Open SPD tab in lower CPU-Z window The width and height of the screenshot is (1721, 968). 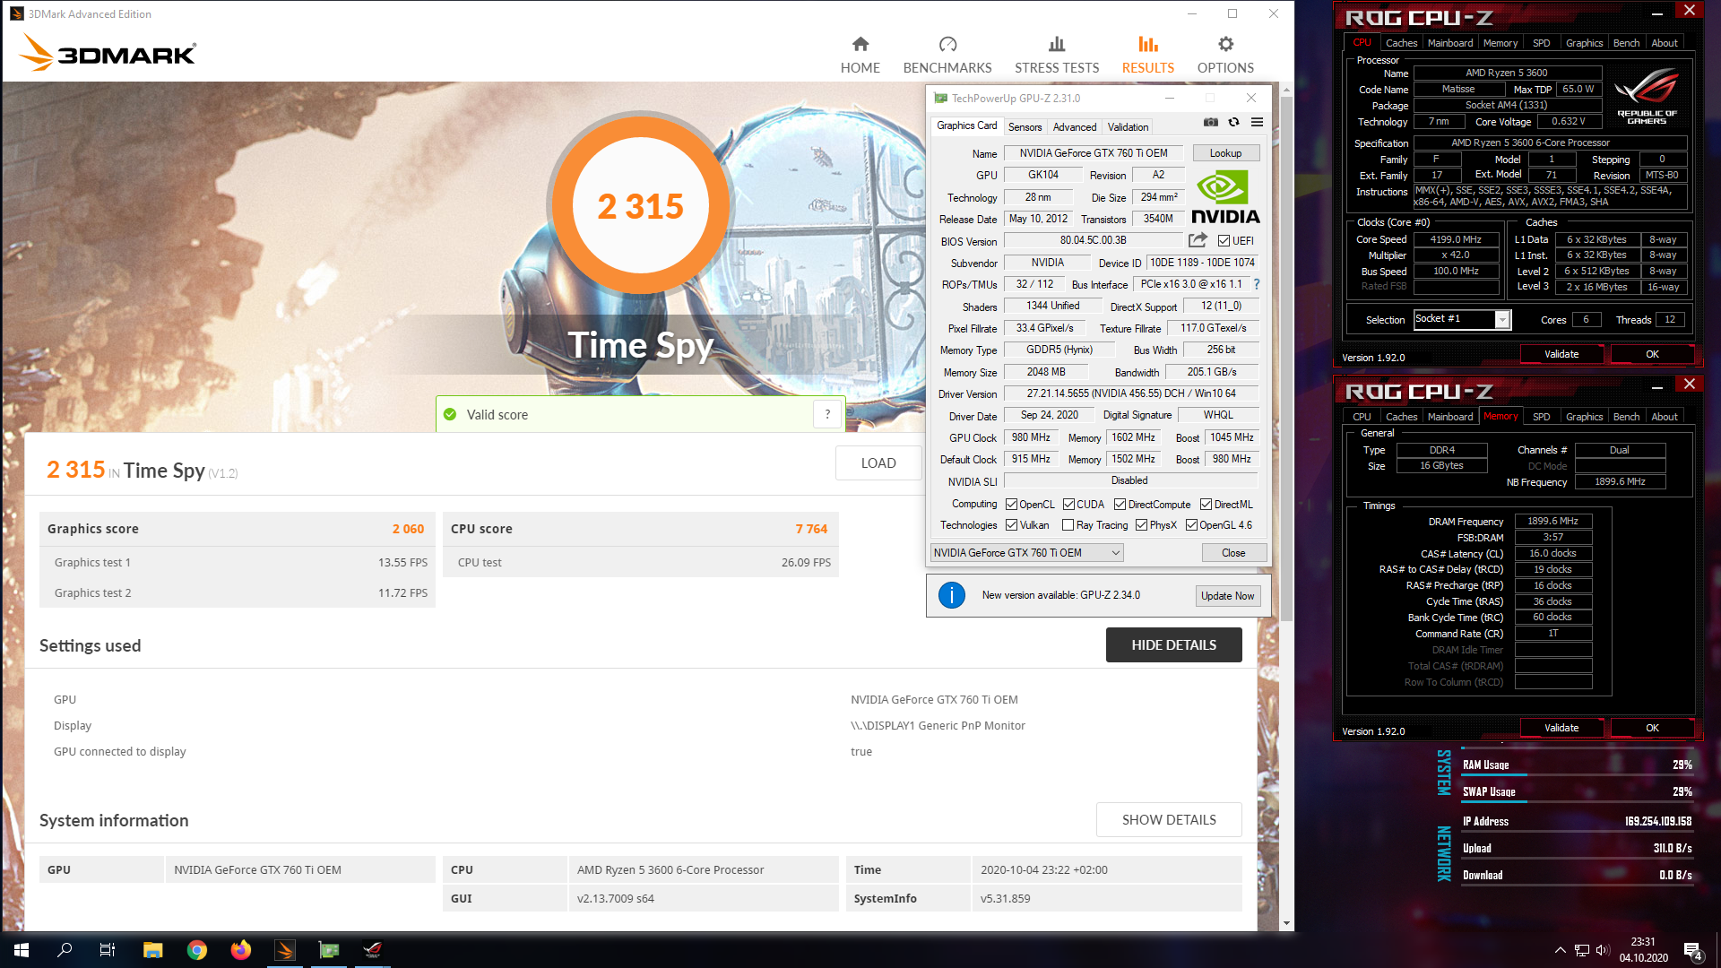[1541, 417]
